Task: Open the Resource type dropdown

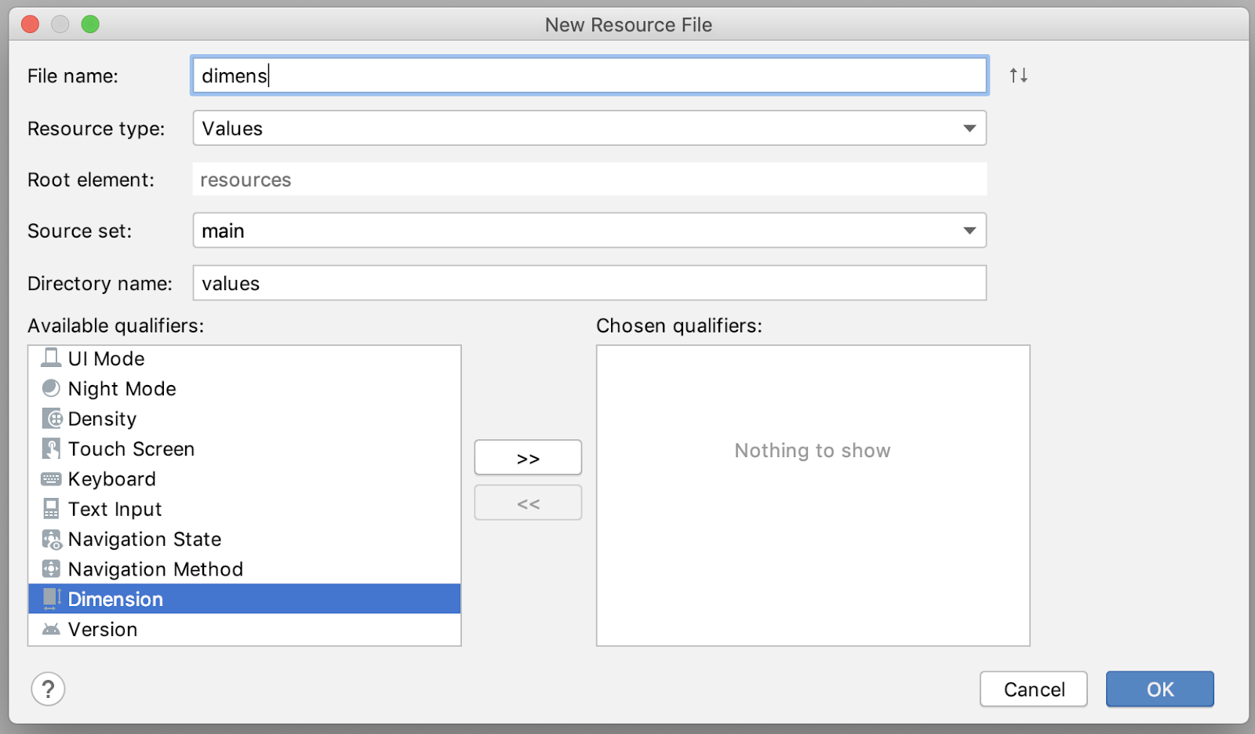Action: click(589, 128)
